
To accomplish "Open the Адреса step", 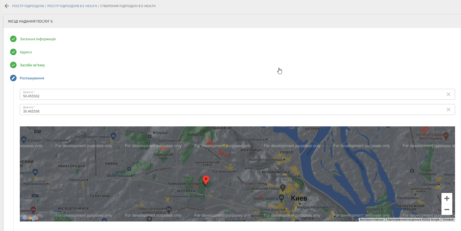I will [x=26, y=52].
